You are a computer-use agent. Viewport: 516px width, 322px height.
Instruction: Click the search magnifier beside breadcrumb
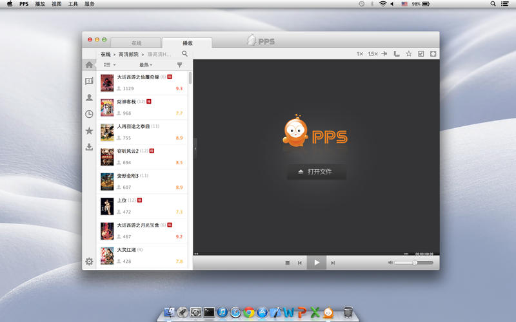point(185,53)
